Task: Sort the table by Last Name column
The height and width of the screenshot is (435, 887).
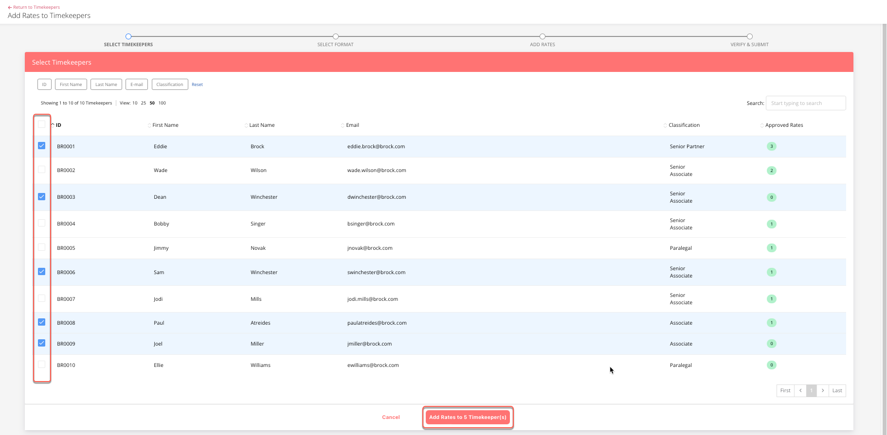Action: pos(261,125)
